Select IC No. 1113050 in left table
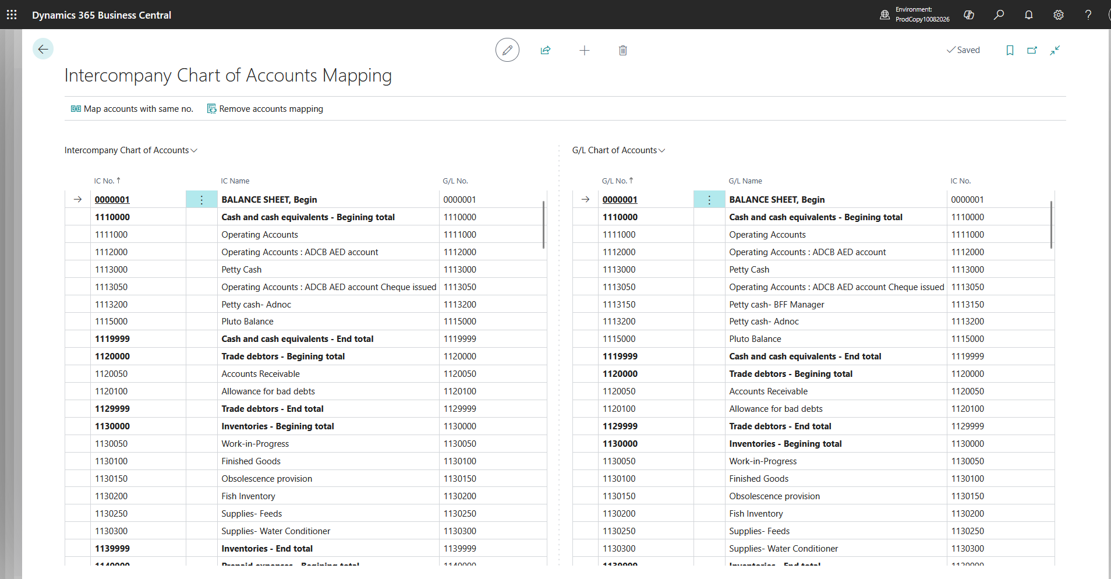Image resolution: width=1111 pixels, height=579 pixels. [x=138, y=287]
